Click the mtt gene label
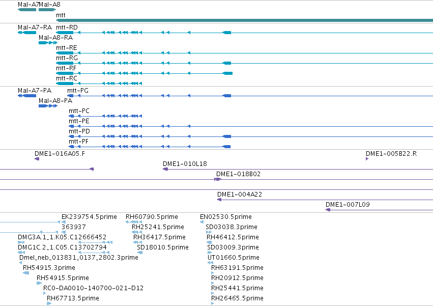This screenshot has height=306, width=433. tap(61, 15)
